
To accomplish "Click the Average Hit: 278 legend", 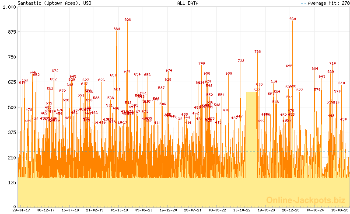I will pos(325,3).
